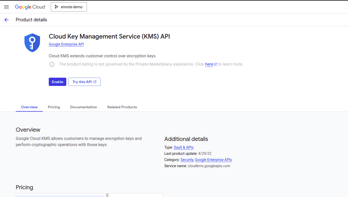This screenshot has width=348, height=197.
Task: Open the Google Enterprise API link
Action: pos(66,44)
